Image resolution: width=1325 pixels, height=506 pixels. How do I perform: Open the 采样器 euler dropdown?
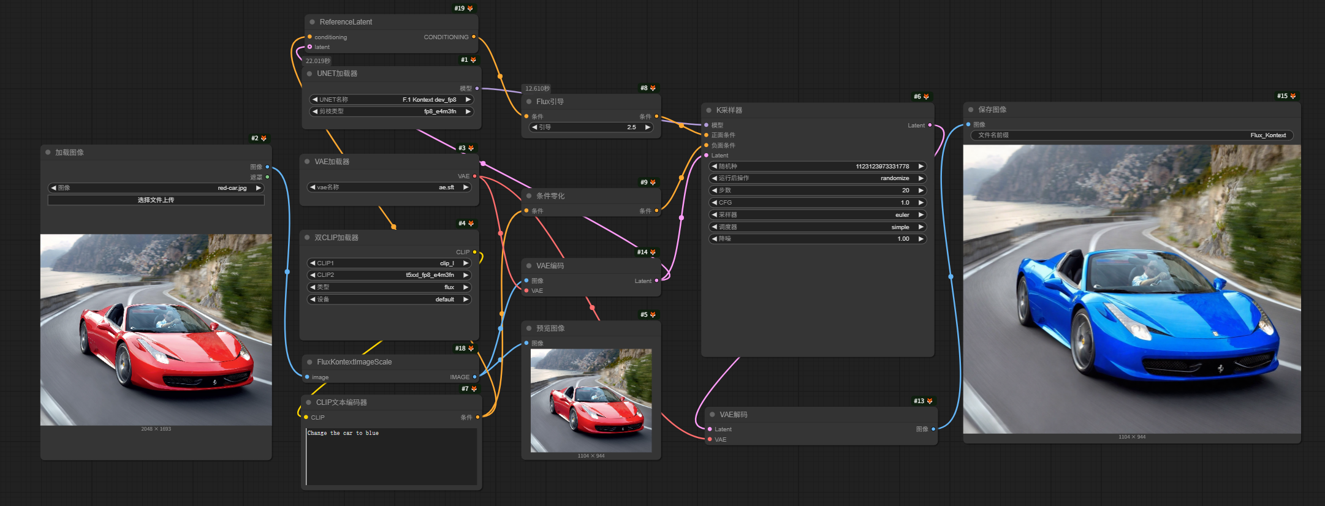tap(818, 215)
